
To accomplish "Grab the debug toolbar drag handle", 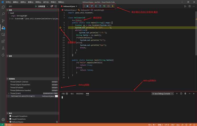I will pos(84,6).
